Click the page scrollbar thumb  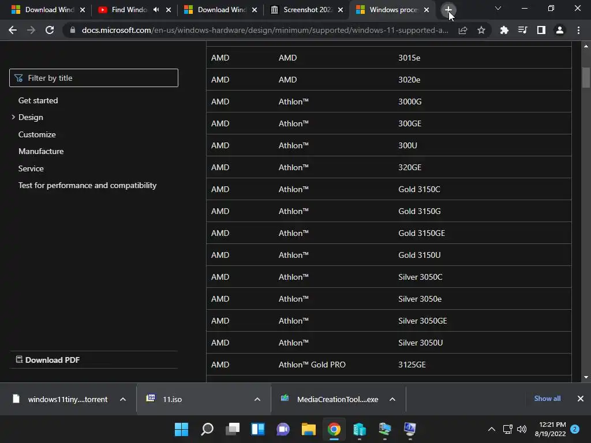[586, 77]
